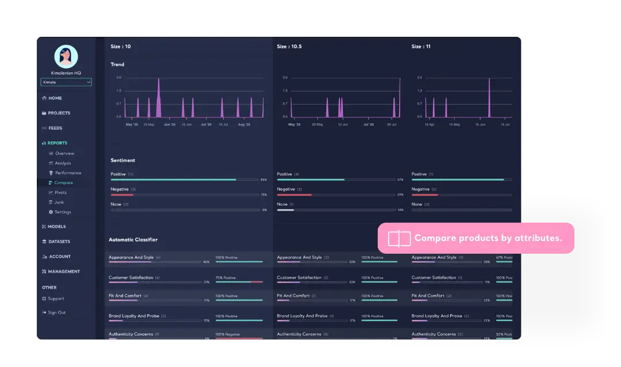Viewport: 621px width, 367px height.
Task: Click the Overview eye icon
Action: [x=51, y=154]
